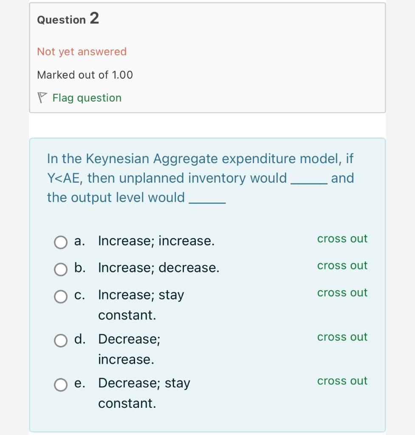Cross out answer option d
The image size is (415, 435).
[x=342, y=337]
